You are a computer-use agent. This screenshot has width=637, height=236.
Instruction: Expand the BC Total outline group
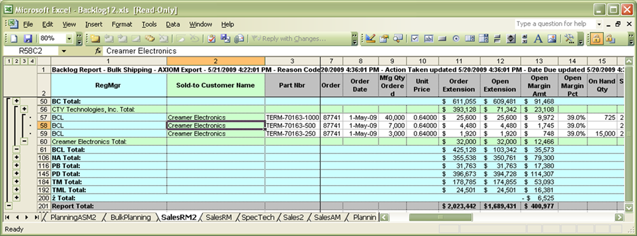(17, 101)
